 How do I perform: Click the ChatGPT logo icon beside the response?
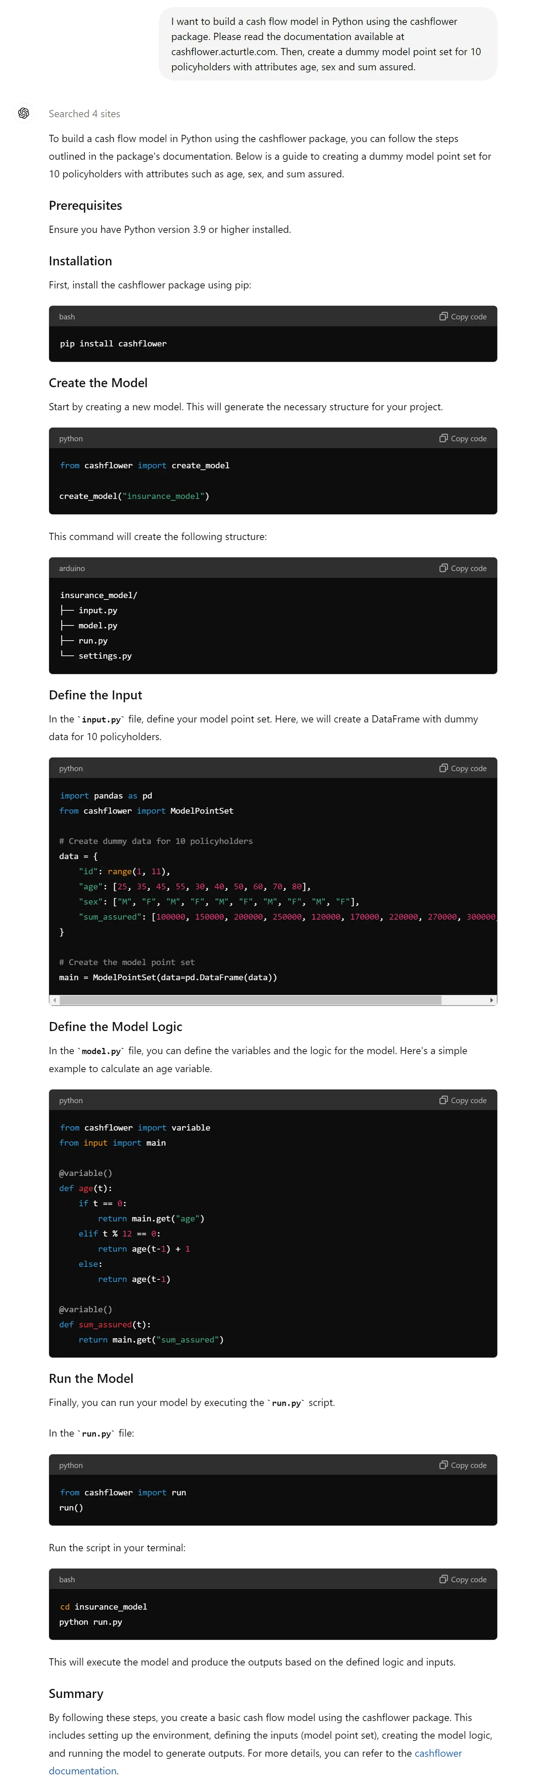pyautogui.click(x=23, y=113)
